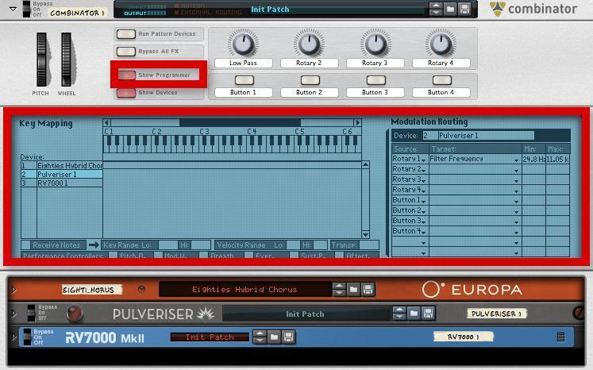This screenshot has width=593, height=370.
Task: Toggle Combinator Button 4
Action: pos(441,80)
